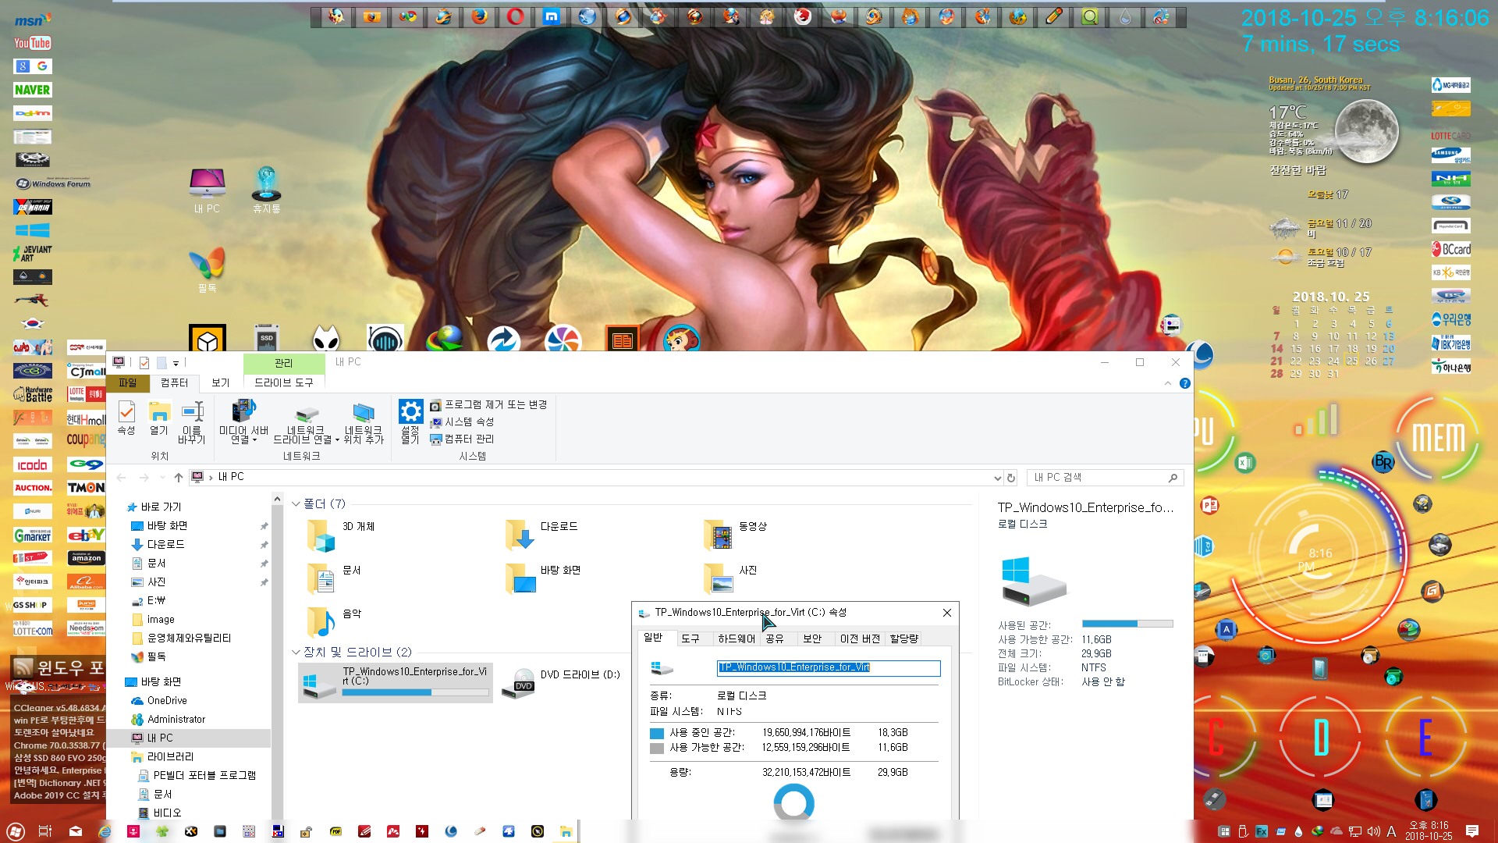Open the 미디어 서버 연결 ribbon button

(x=243, y=422)
